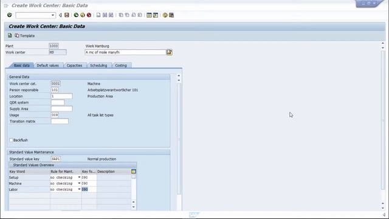Image resolution: width=389 pixels, height=219 pixels.
Task: Click the Normal production text
Action: [102, 159]
